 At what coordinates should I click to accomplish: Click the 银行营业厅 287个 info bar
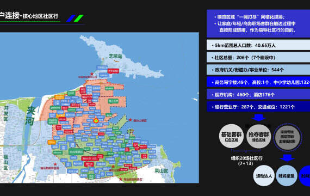tap(258, 107)
